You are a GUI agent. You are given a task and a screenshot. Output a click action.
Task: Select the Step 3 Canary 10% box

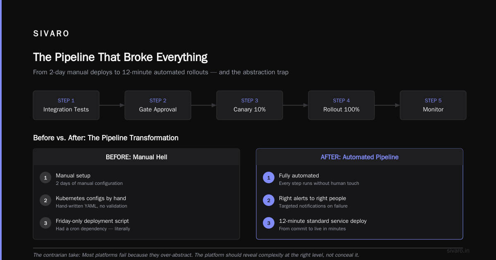point(250,105)
